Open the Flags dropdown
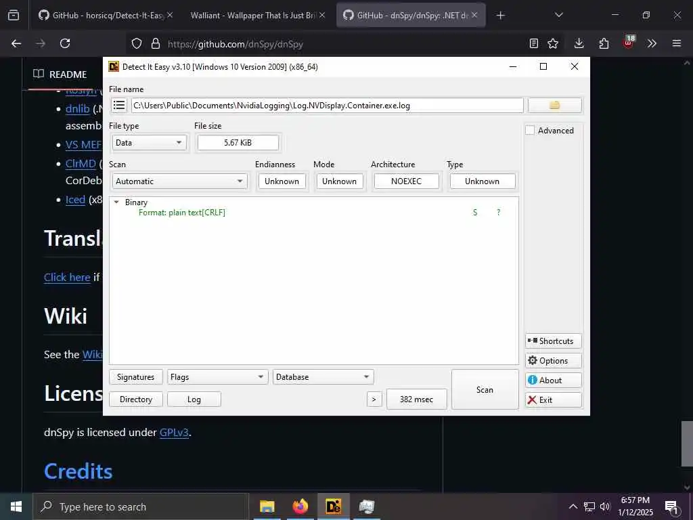This screenshot has height=520, width=693. click(x=217, y=377)
